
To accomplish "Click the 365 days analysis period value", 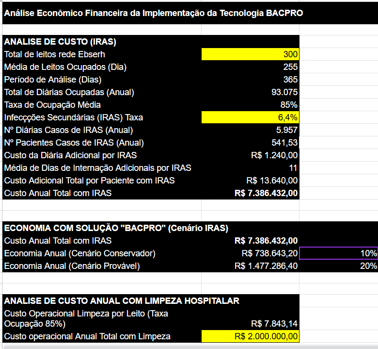I will pyautogui.click(x=250, y=80).
